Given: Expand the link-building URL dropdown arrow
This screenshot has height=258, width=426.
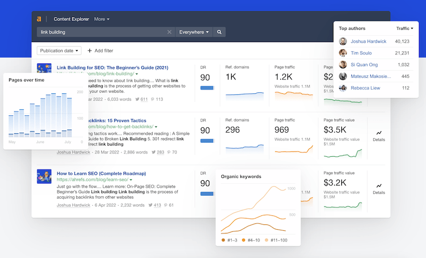Looking at the screenshot, I should pos(137,74).
